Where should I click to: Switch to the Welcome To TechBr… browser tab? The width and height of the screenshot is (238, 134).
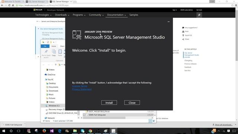12,1
